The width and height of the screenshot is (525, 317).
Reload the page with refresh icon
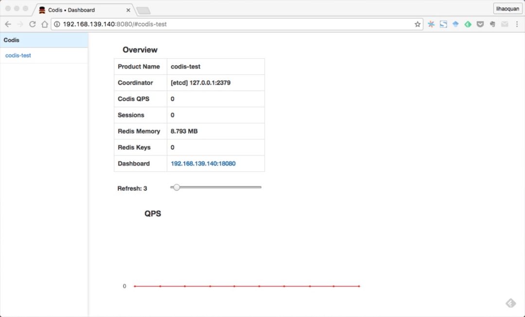click(33, 24)
